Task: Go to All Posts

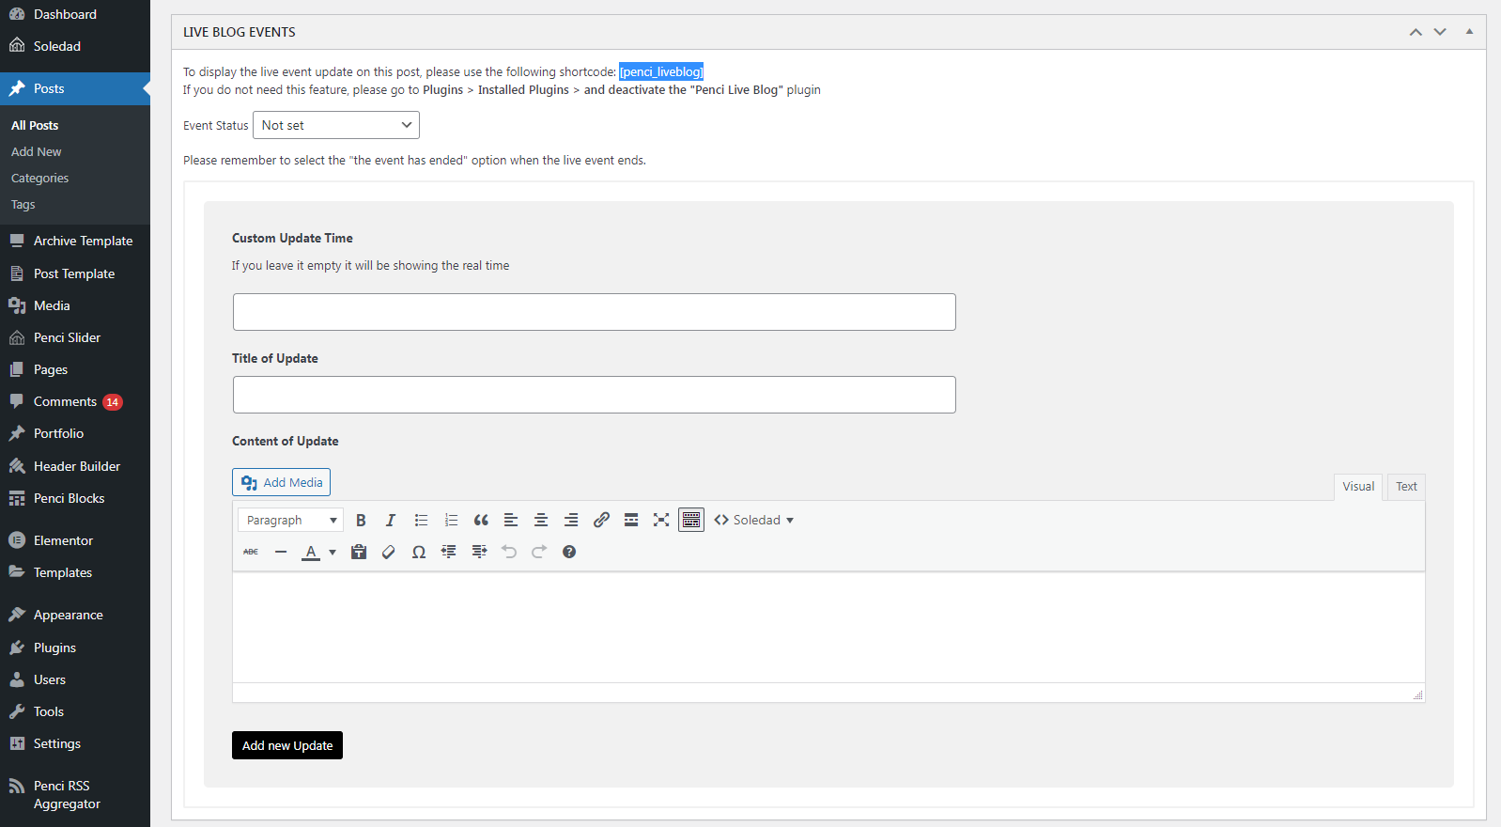Action: point(35,125)
